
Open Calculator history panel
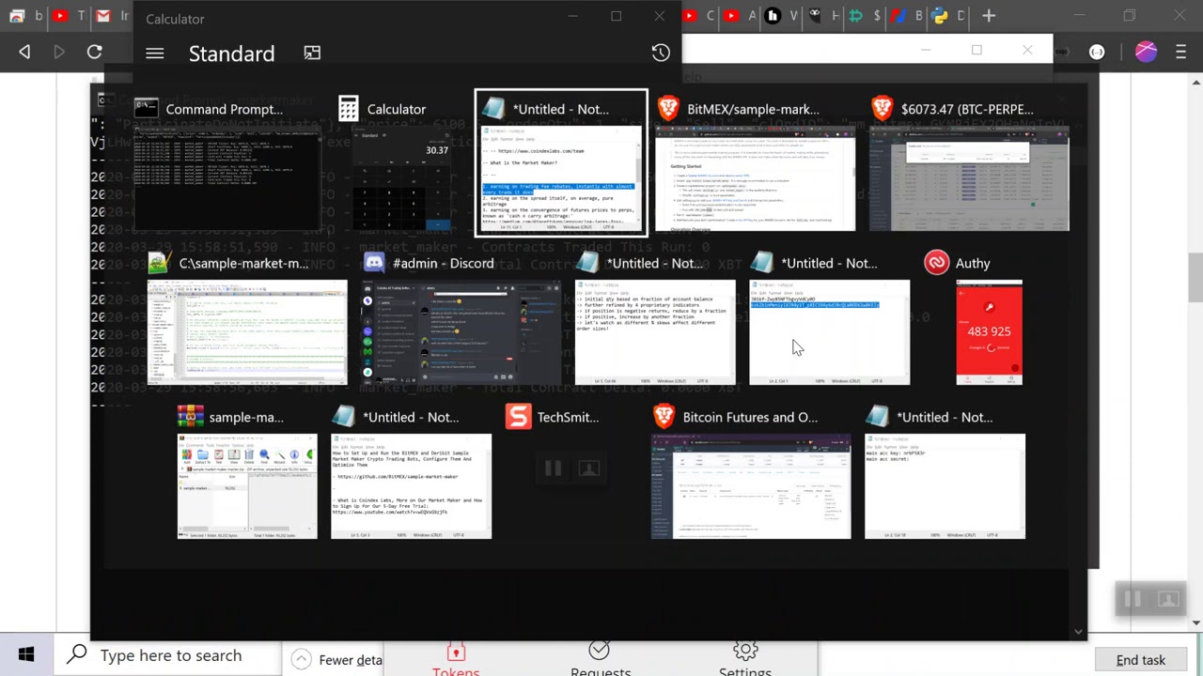[x=661, y=53]
